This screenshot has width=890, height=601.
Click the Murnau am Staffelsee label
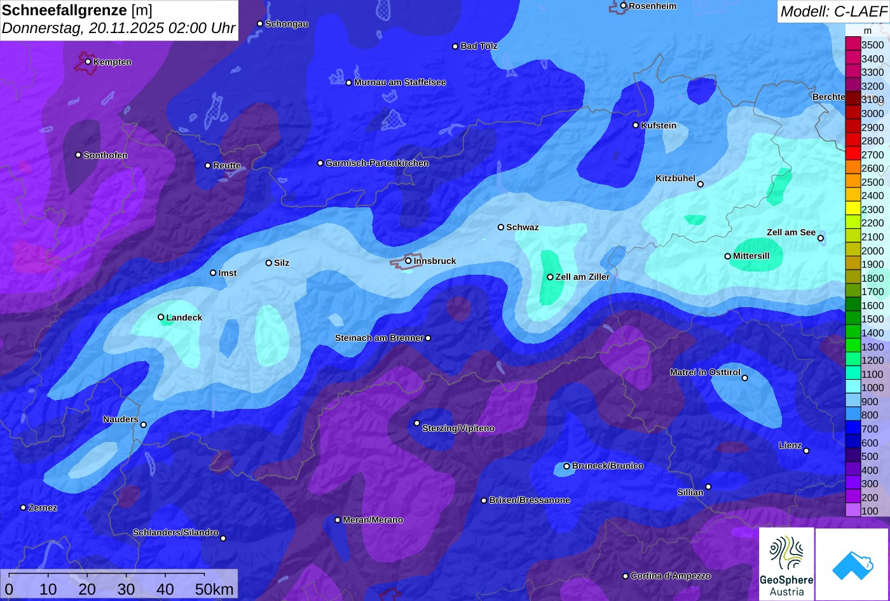(x=400, y=82)
